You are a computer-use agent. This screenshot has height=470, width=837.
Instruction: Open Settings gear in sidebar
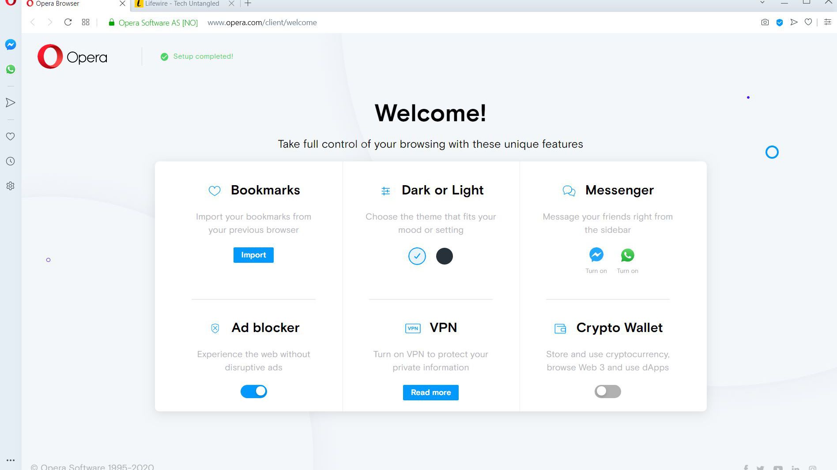[11, 186]
